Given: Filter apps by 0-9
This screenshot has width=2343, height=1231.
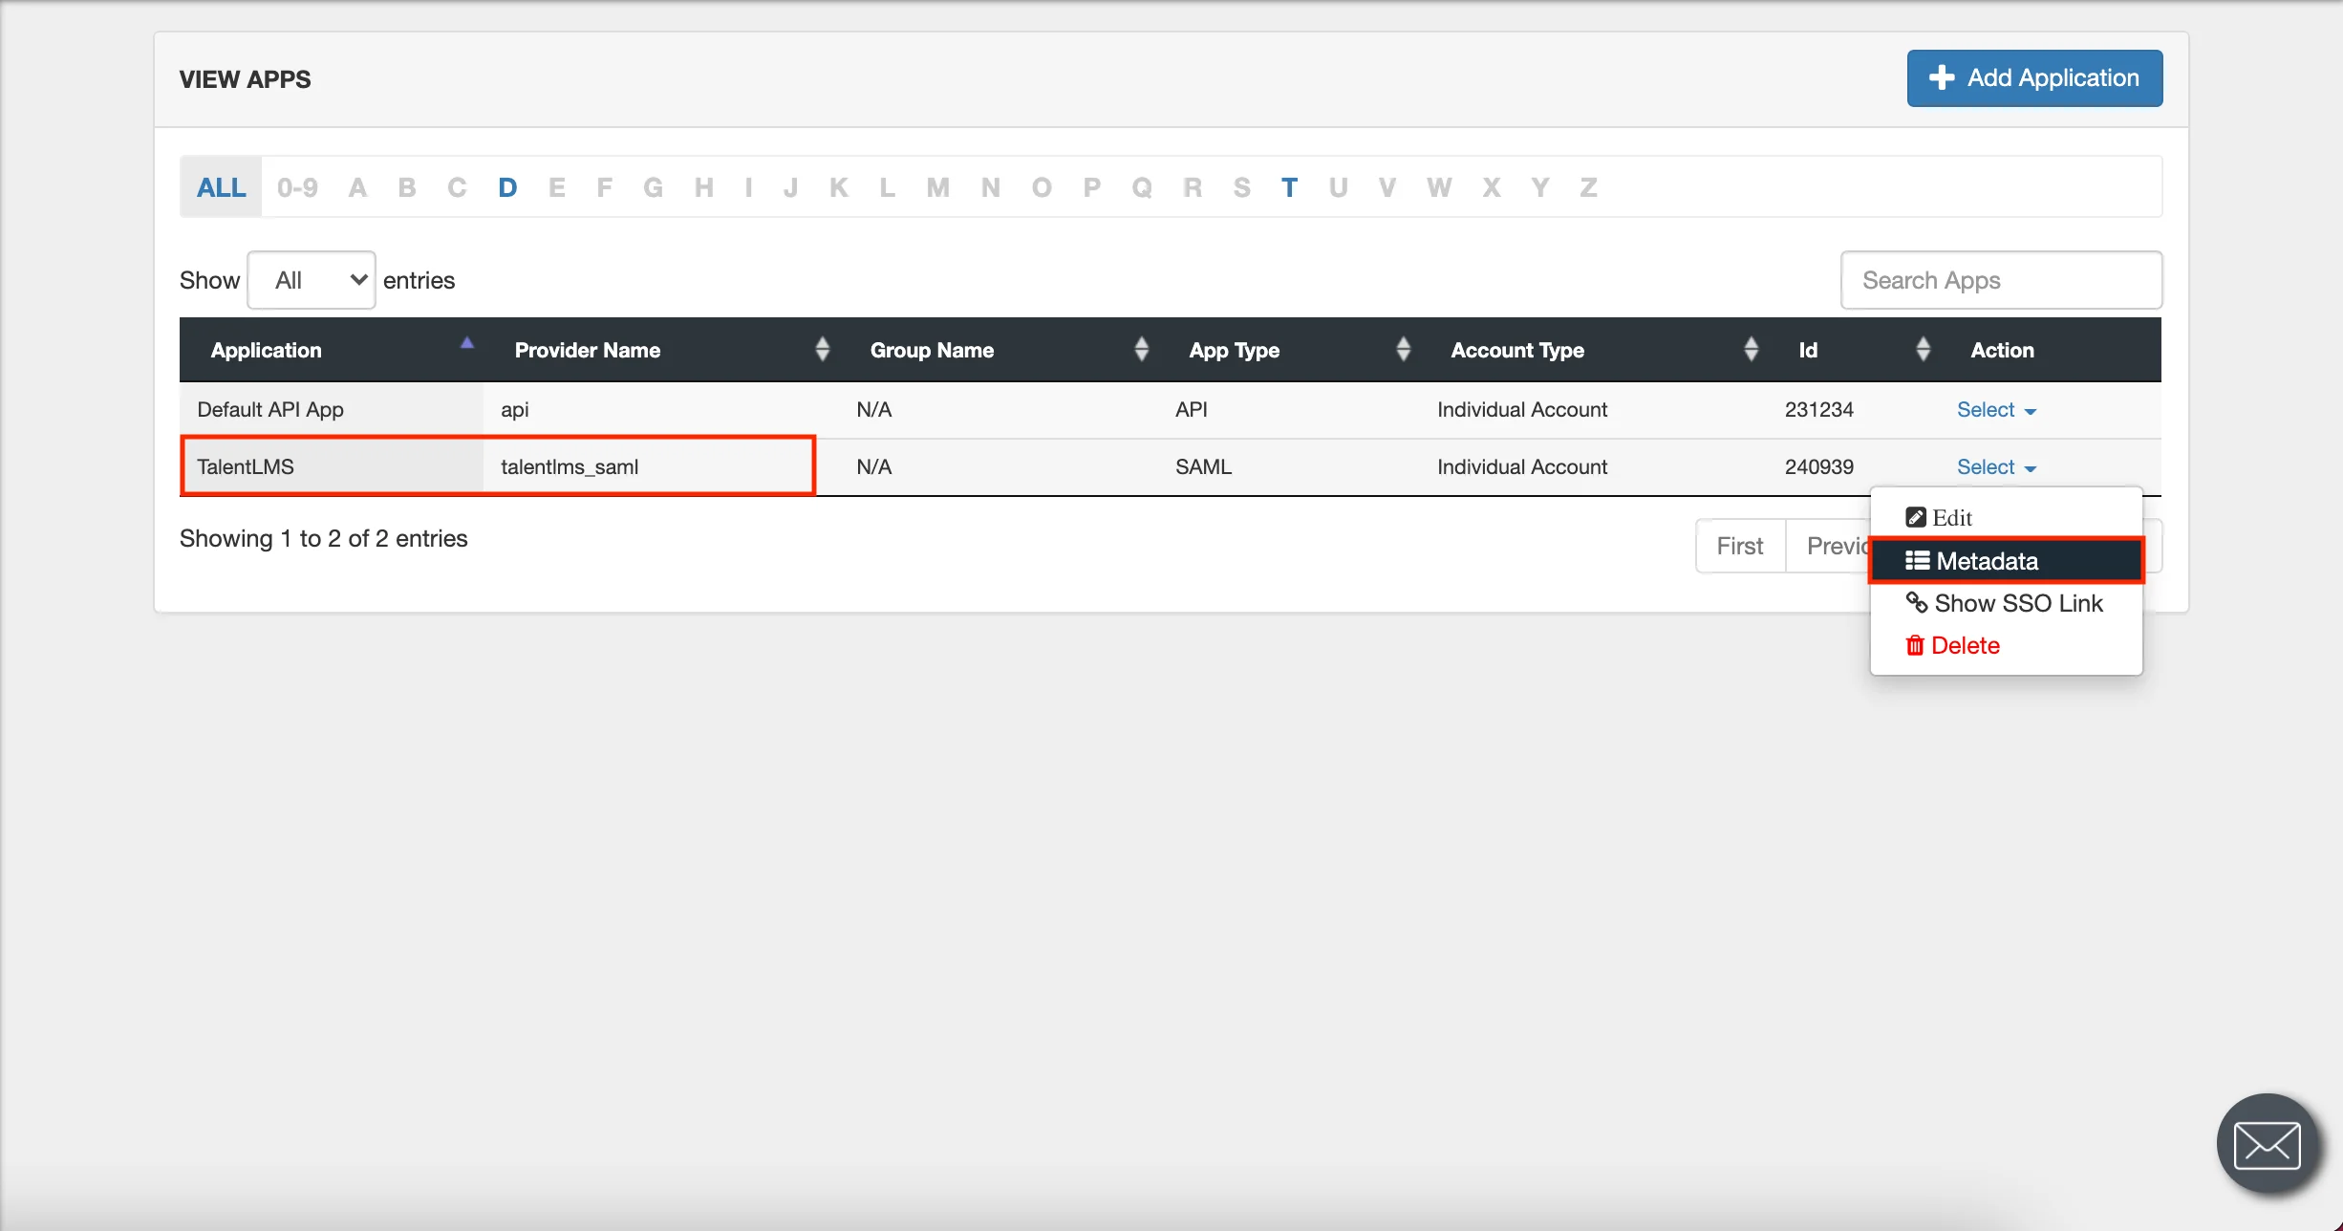Looking at the screenshot, I should (x=297, y=187).
